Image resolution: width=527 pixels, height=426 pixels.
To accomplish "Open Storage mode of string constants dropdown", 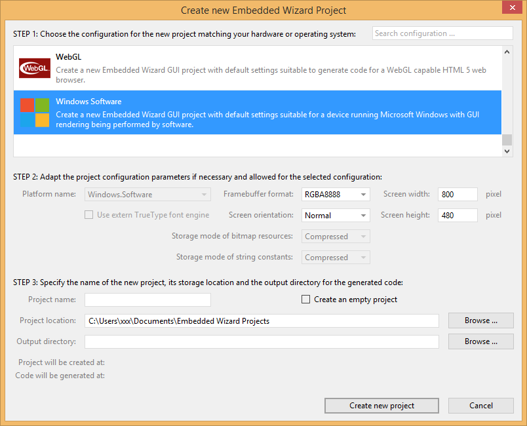I will 336,258.
